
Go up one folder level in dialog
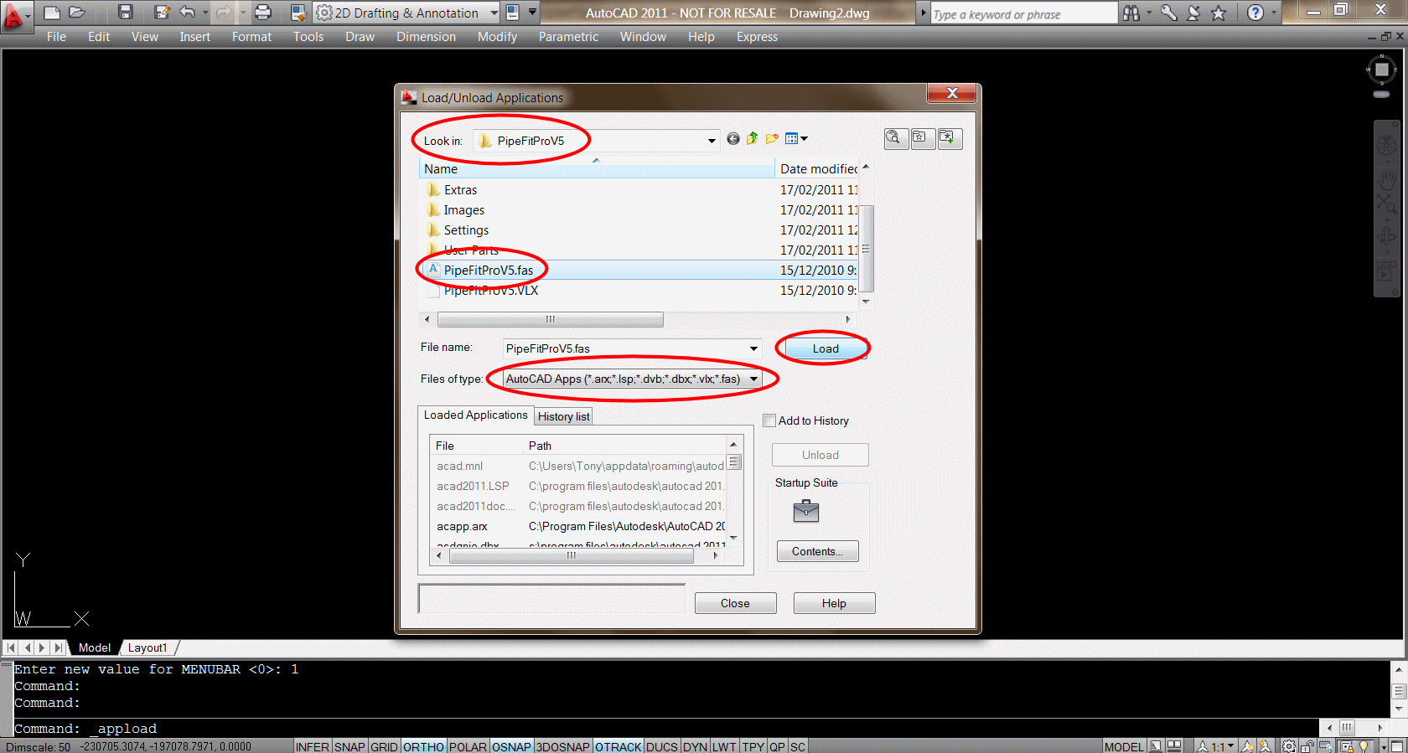[x=752, y=139]
